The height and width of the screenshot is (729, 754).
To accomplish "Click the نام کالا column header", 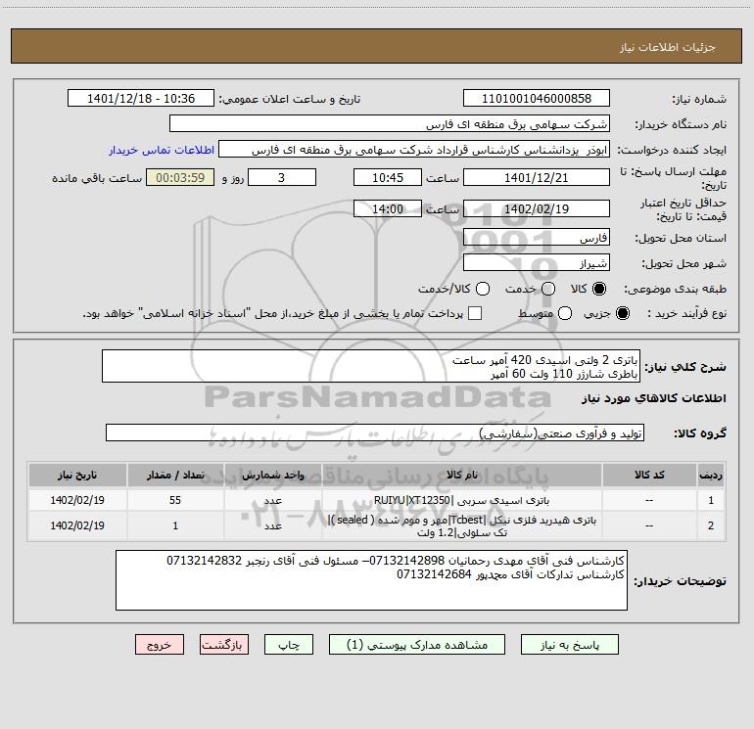I will pyautogui.click(x=461, y=475).
